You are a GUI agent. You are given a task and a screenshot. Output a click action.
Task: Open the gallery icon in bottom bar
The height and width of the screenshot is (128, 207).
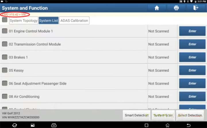click(32, 125)
